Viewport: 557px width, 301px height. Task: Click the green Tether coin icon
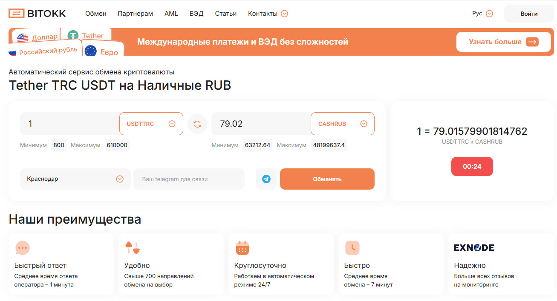tap(73, 36)
